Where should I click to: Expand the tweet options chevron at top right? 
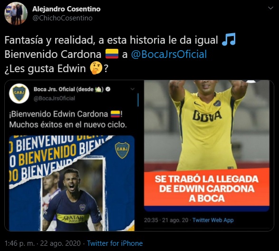tap(270, 8)
